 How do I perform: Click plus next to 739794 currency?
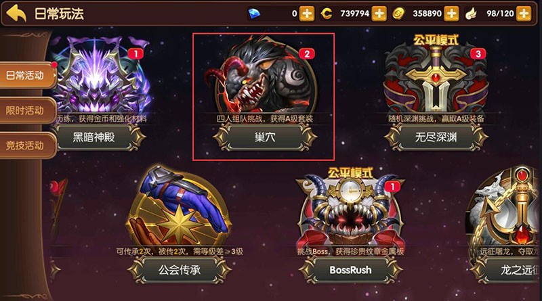pos(379,14)
